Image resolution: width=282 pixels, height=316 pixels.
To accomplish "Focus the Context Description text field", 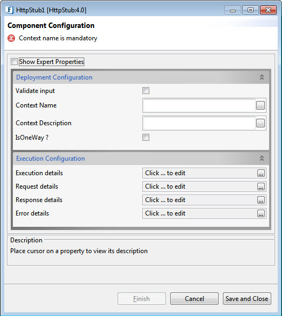I will (x=199, y=123).
